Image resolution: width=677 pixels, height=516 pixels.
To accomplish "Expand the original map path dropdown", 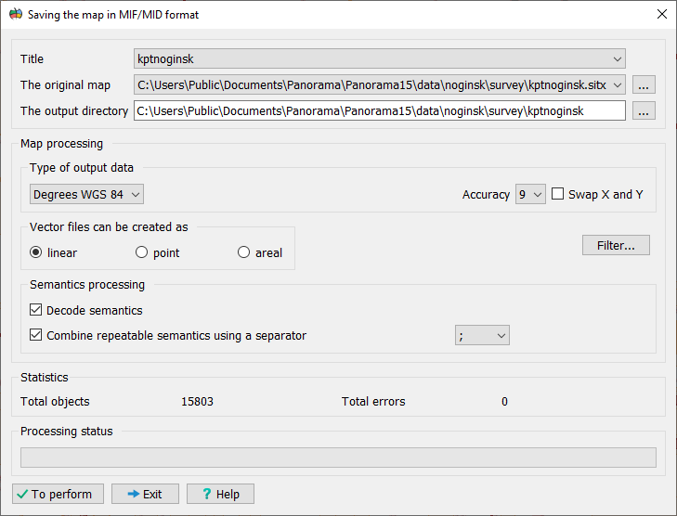I will (x=617, y=84).
